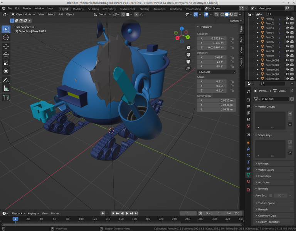The image size is (296, 231).
Task: Open Render properties tab icon
Action: 248,100
